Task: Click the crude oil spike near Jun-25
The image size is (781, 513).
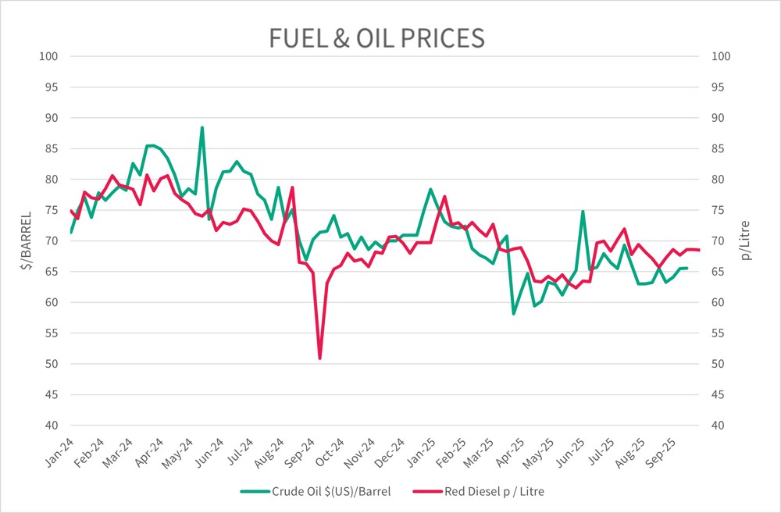Action: [x=583, y=212]
